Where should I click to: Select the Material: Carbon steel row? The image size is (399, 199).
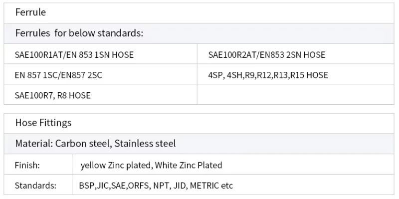coord(199,144)
